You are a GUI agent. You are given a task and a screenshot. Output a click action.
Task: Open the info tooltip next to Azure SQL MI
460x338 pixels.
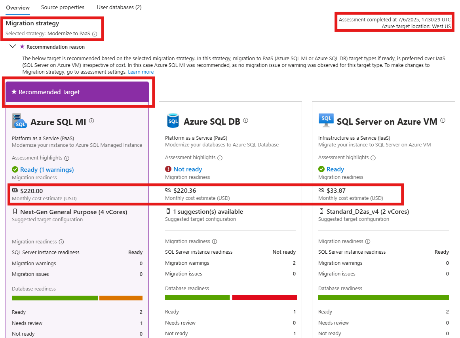(x=91, y=121)
